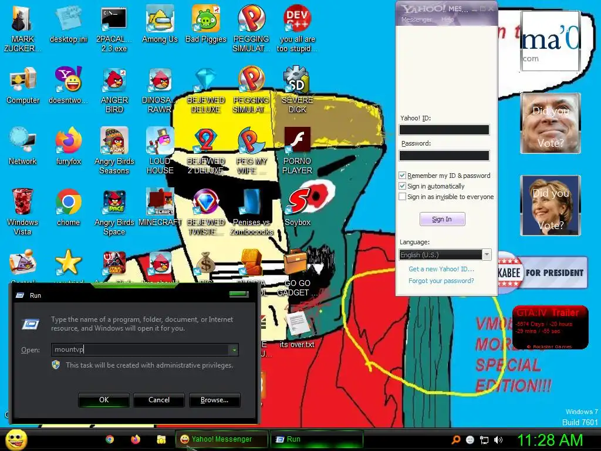Click the volume speaker tray icon
Viewport: 601px width, 451px height.
(x=498, y=440)
